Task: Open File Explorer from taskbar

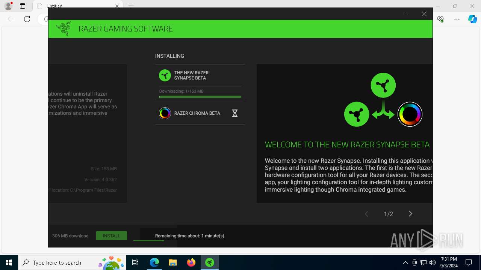Action: click(172, 262)
